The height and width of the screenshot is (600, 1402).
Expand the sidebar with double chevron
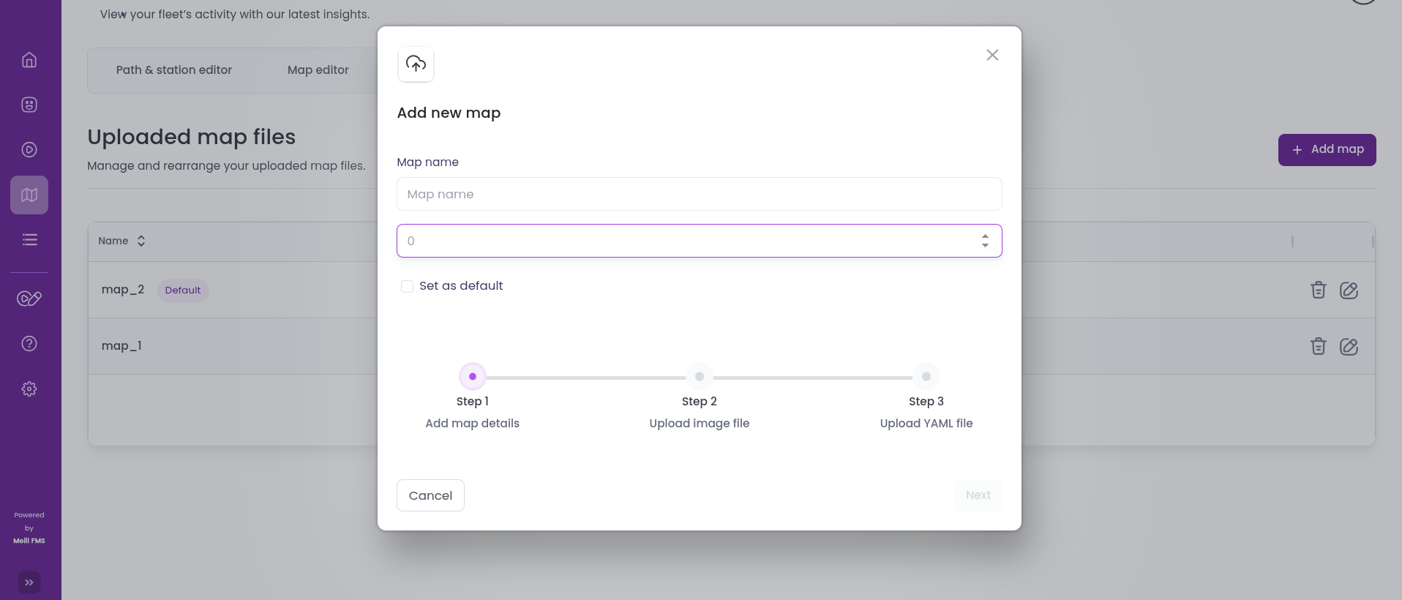[x=29, y=582]
